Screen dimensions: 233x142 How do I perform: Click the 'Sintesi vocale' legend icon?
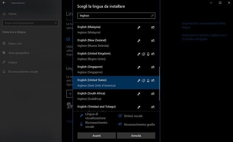point(120,116)
